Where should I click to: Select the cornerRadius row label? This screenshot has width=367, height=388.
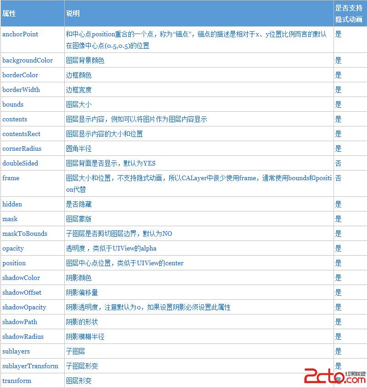pos(22,148)
